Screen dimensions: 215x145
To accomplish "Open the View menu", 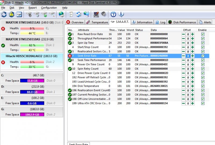I will [x=21, y=8].
